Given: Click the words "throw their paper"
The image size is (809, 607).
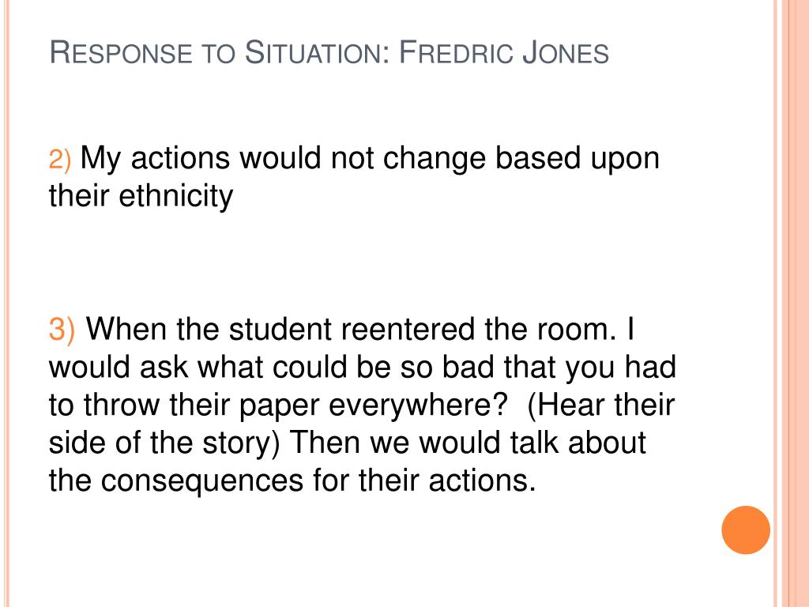Looking at the screenshot, I should pos(201,405).
